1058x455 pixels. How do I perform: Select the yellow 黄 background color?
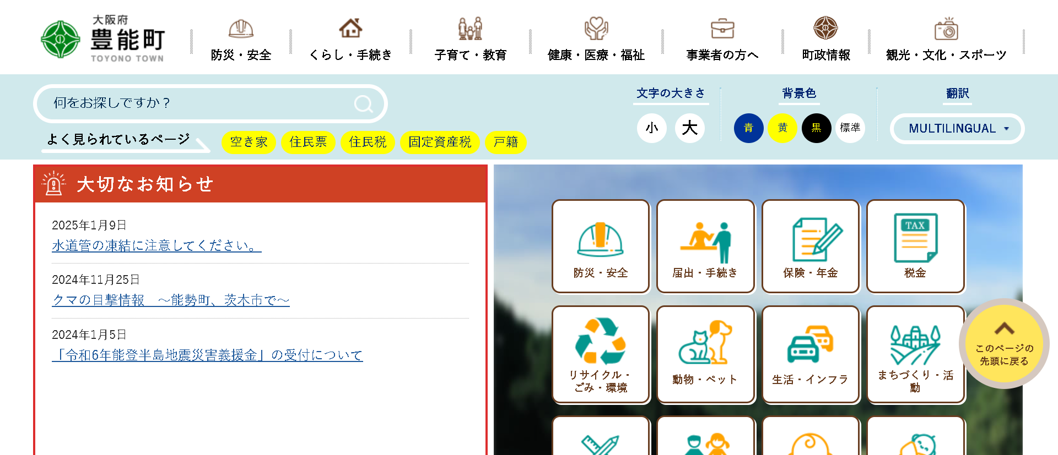click(782, 128)
